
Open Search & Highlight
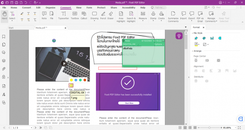pyautogui.click(x=131, y=17)
